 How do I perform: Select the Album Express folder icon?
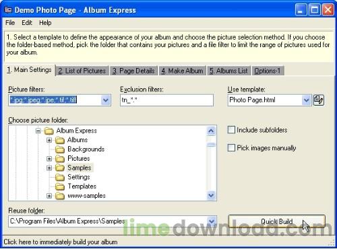49,131
